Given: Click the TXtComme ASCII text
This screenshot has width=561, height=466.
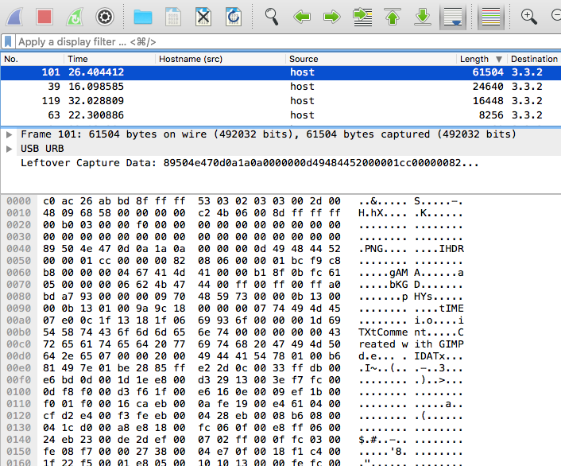Looking at the screenshot, I should click(383, 332).
